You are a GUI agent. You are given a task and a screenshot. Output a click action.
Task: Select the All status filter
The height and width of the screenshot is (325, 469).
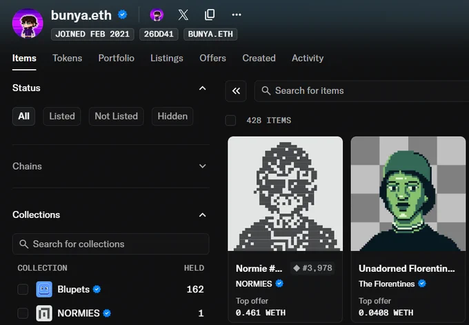[x=23, y=116]
